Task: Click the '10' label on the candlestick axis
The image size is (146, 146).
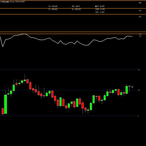Action: [139, 90]
